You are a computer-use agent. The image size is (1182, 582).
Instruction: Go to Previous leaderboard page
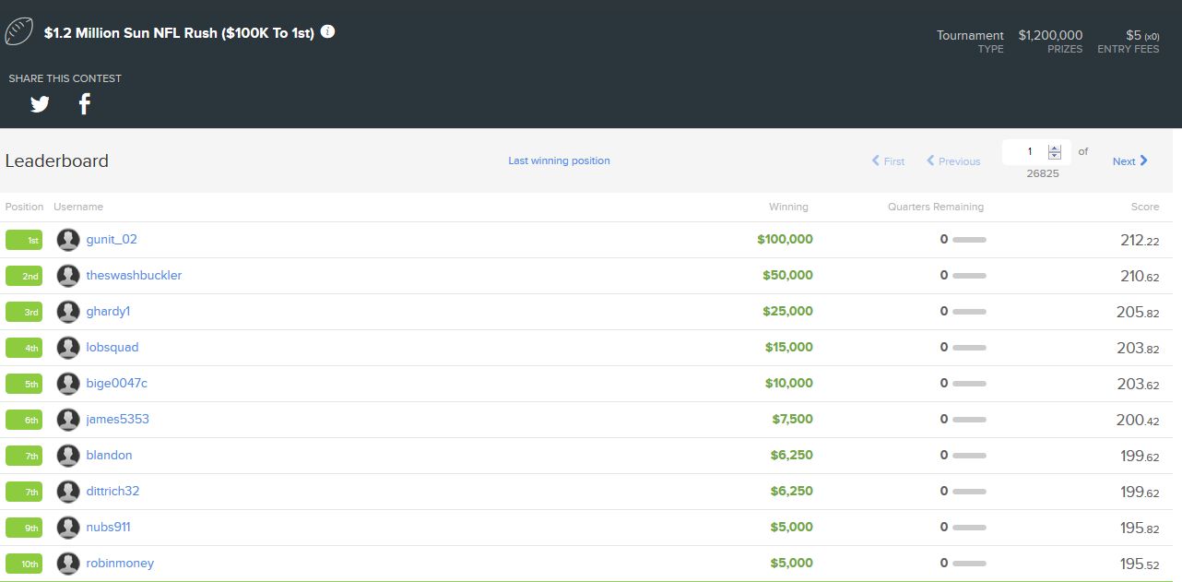[x=953, y=161]
